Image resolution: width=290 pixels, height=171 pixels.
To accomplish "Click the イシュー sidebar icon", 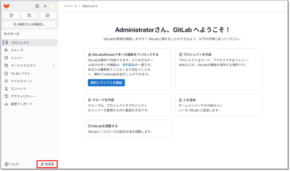I will tap(6, 58).
